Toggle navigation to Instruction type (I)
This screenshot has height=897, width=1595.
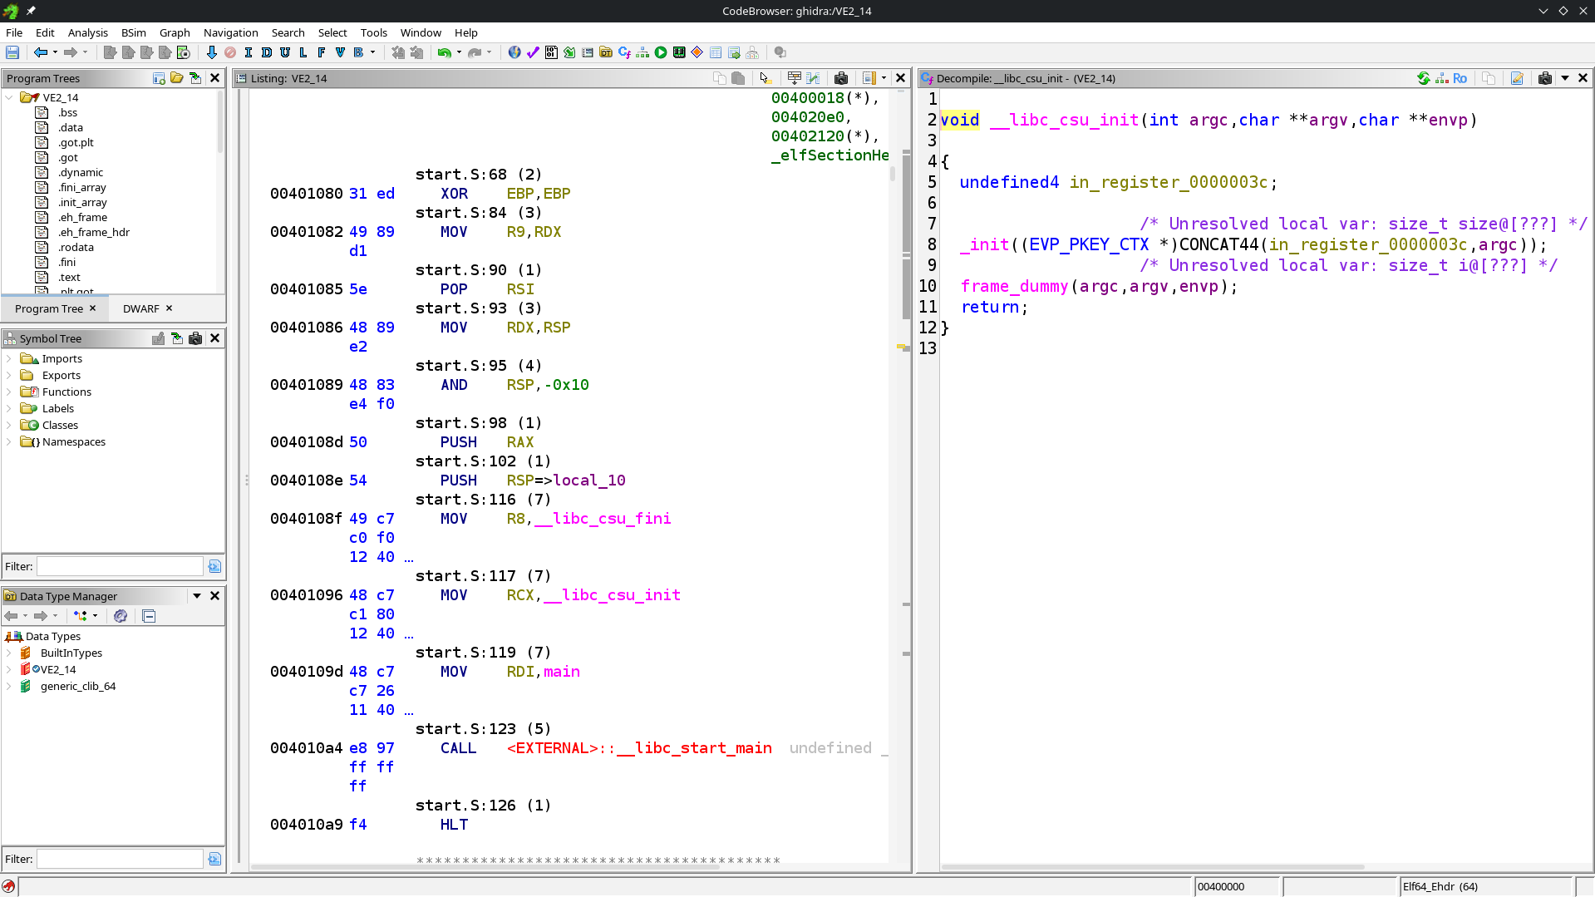click(x=249, y=52)
